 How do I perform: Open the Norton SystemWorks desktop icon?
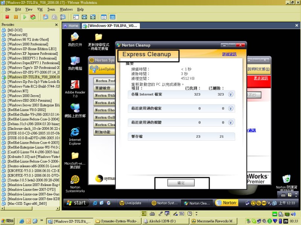75,184
